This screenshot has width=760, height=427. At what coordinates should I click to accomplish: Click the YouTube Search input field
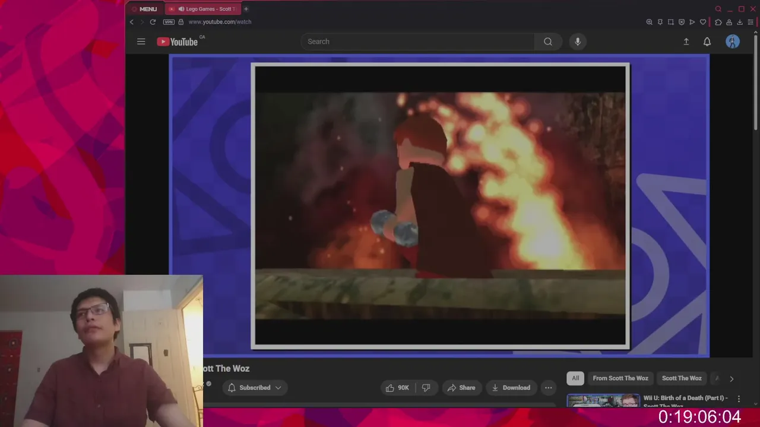point(417,42)
